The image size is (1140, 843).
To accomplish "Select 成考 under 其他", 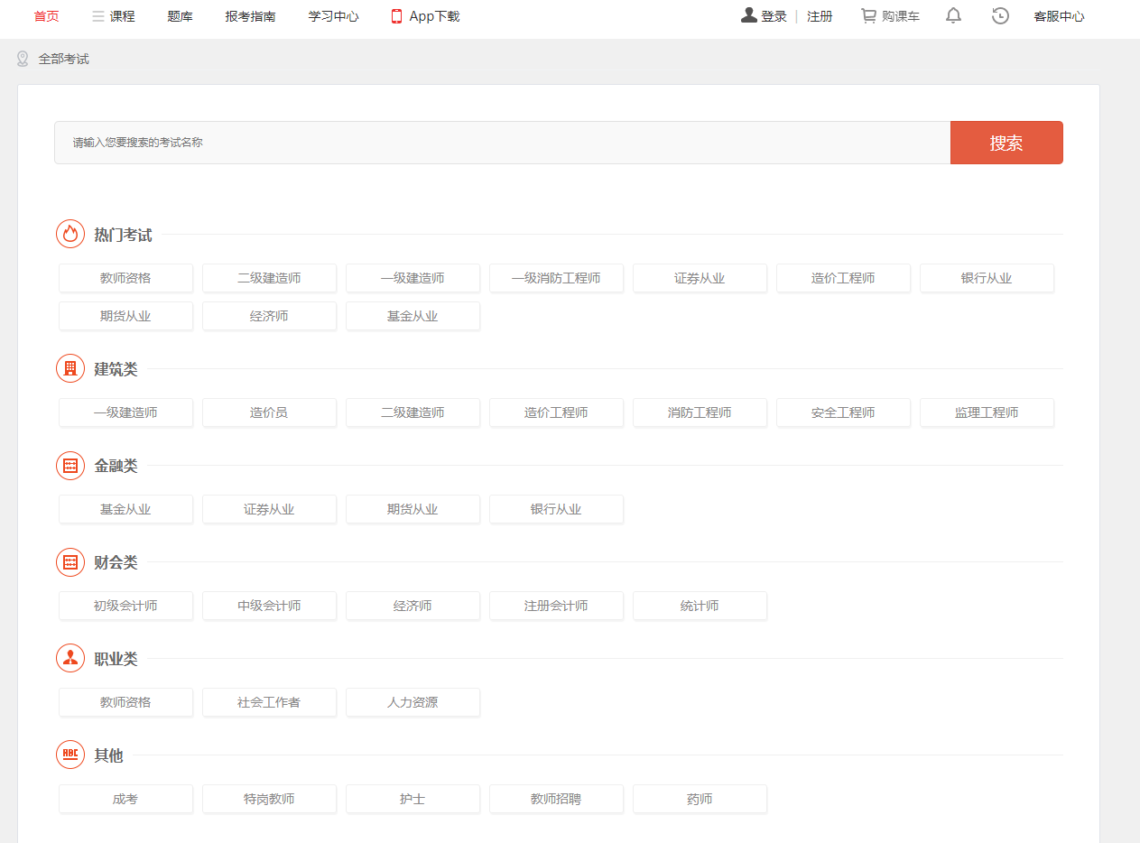I will pyautogui.click(x=125, y=799).
